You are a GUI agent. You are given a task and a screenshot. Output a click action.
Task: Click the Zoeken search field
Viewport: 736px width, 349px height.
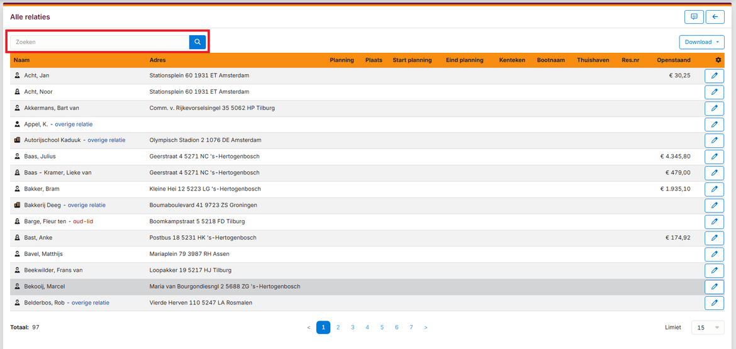(99, 42)
